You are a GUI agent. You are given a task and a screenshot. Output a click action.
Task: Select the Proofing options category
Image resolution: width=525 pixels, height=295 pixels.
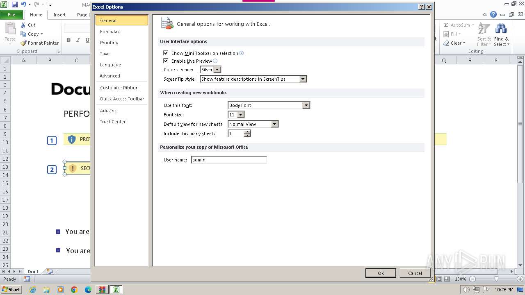[121, 43]
